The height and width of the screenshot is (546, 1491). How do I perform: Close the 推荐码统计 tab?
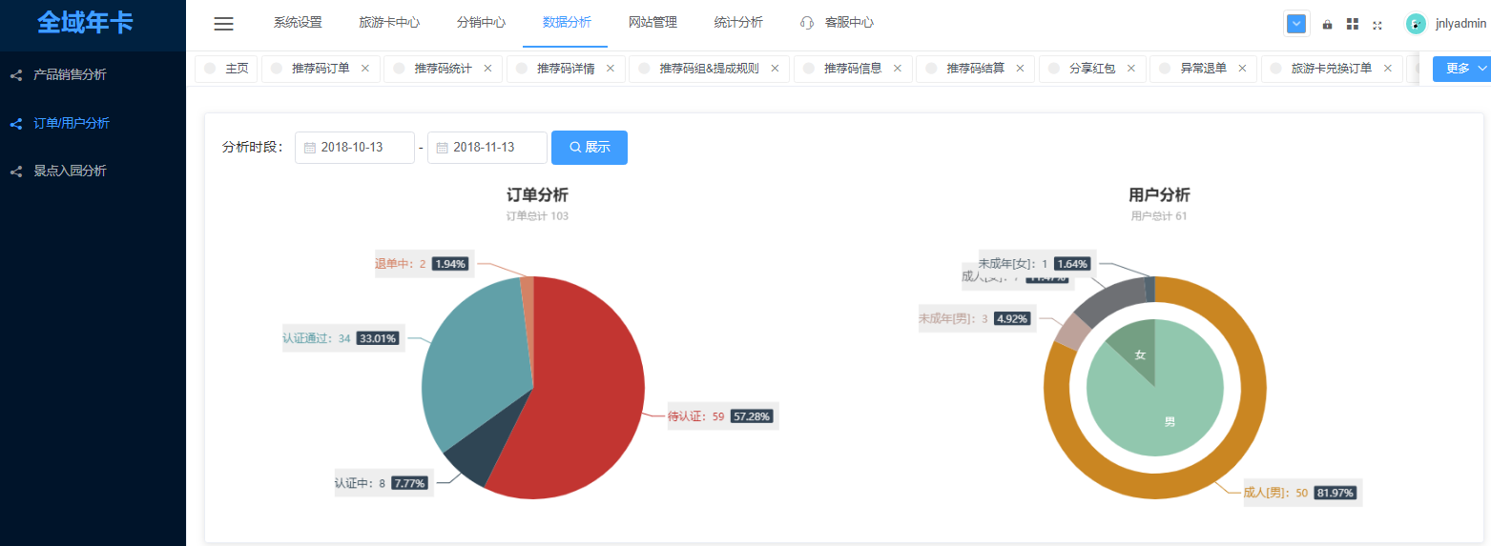tap(487, 69)
